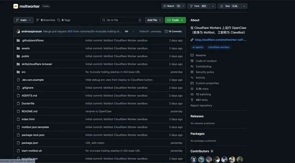The image size is (295, 163).
Task: Open src commit message about truncating slashes
Action: (113, 72)
